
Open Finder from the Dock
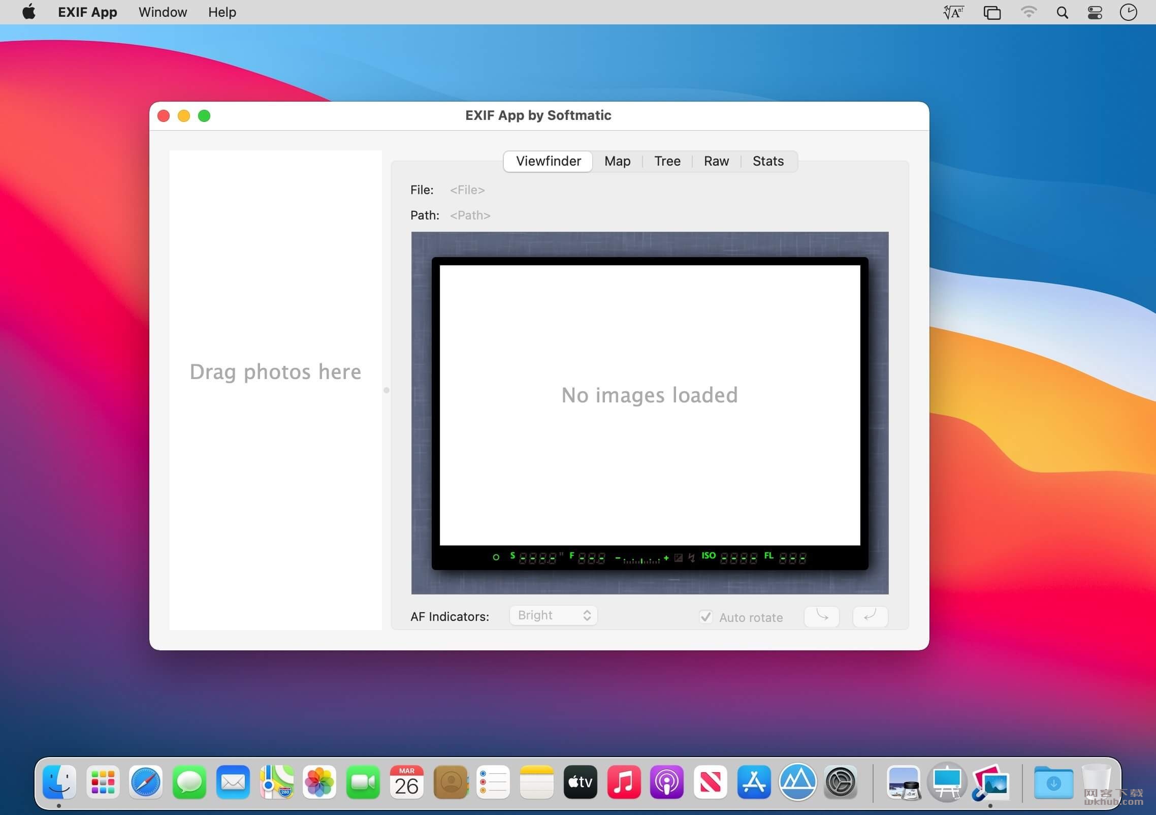(59, 781)
